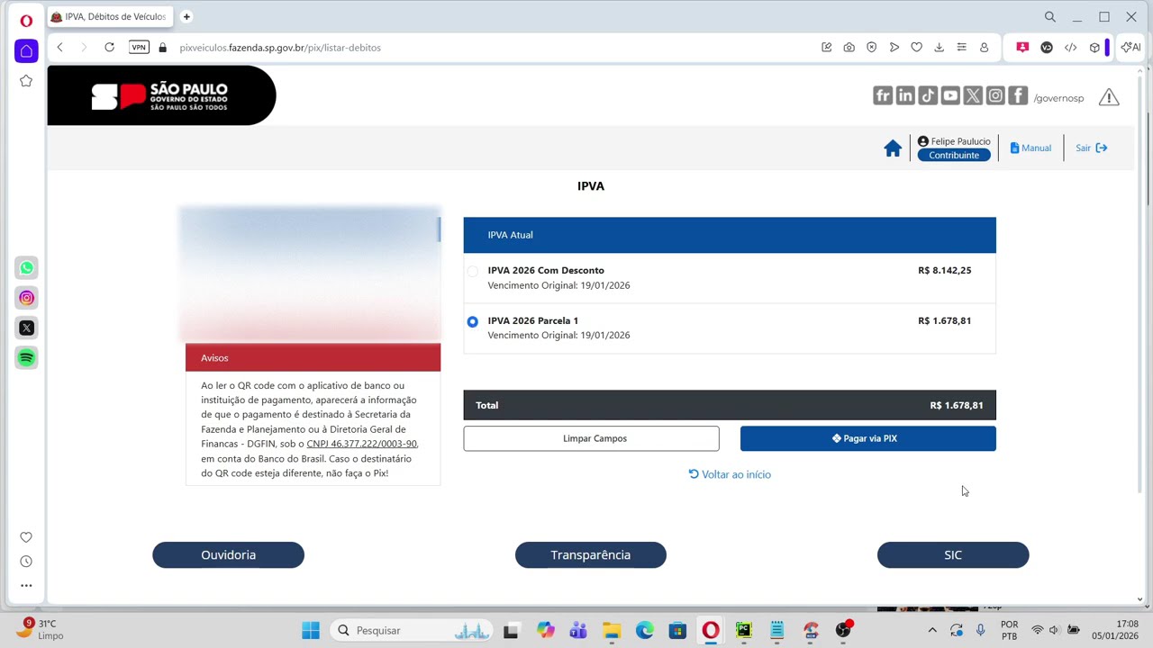Click the CNPJ 46.377.222/0003-90 link
Viewport: 1153px width, 648px height.
[361, 444]
